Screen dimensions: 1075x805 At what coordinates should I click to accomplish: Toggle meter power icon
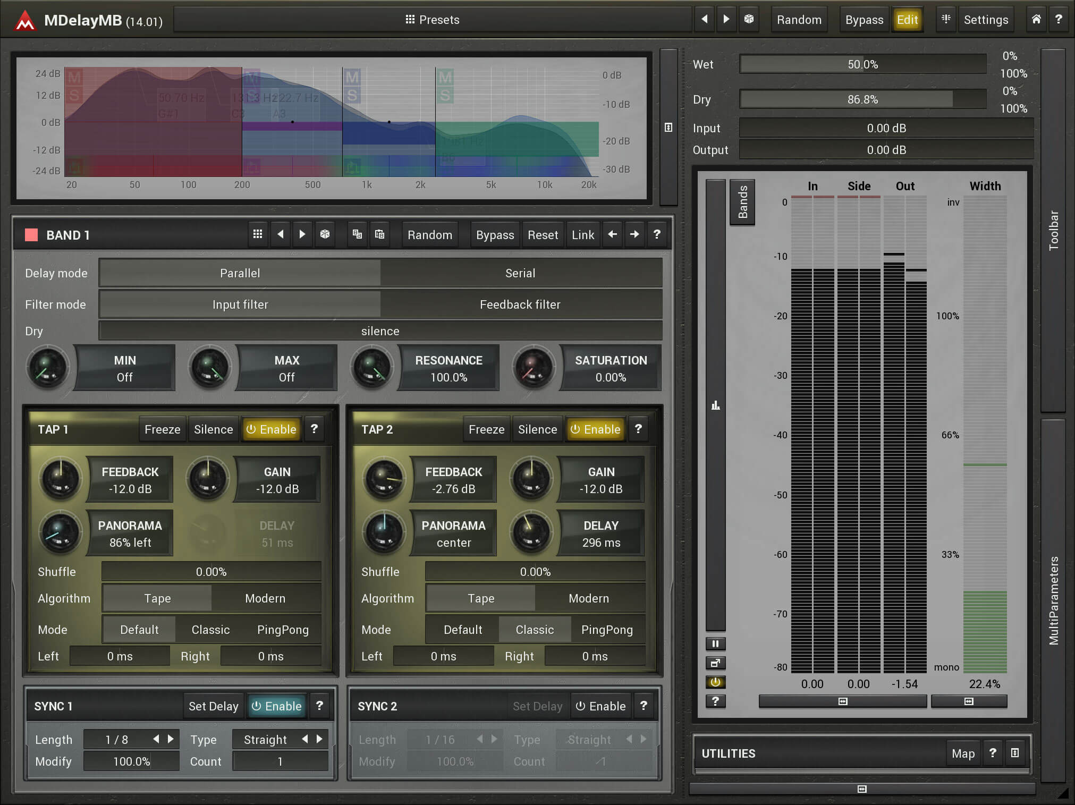715,682
